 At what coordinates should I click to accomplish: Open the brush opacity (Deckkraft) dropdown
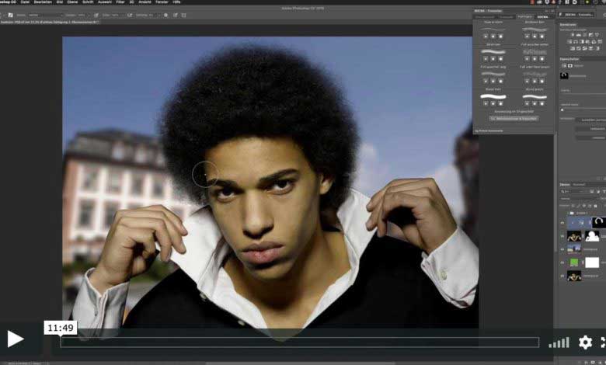coord(82,15)
